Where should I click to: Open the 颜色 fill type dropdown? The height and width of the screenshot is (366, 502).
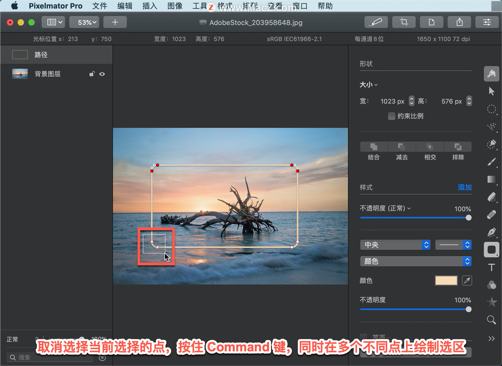click(x=416, y=261)
